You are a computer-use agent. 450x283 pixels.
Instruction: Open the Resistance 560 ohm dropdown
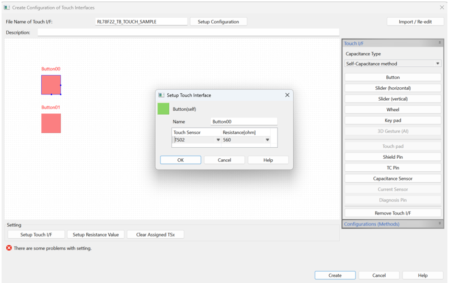[267, 140]
